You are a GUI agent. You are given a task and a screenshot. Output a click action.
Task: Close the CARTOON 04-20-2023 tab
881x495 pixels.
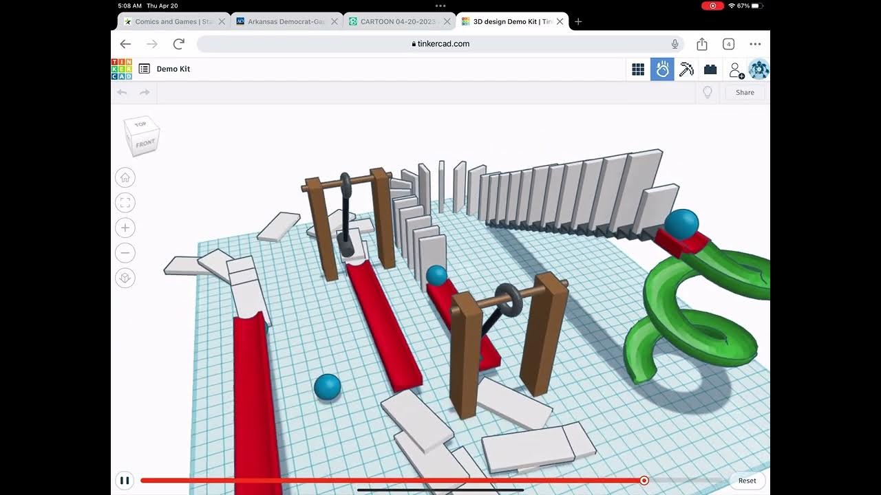pos(447,21)
